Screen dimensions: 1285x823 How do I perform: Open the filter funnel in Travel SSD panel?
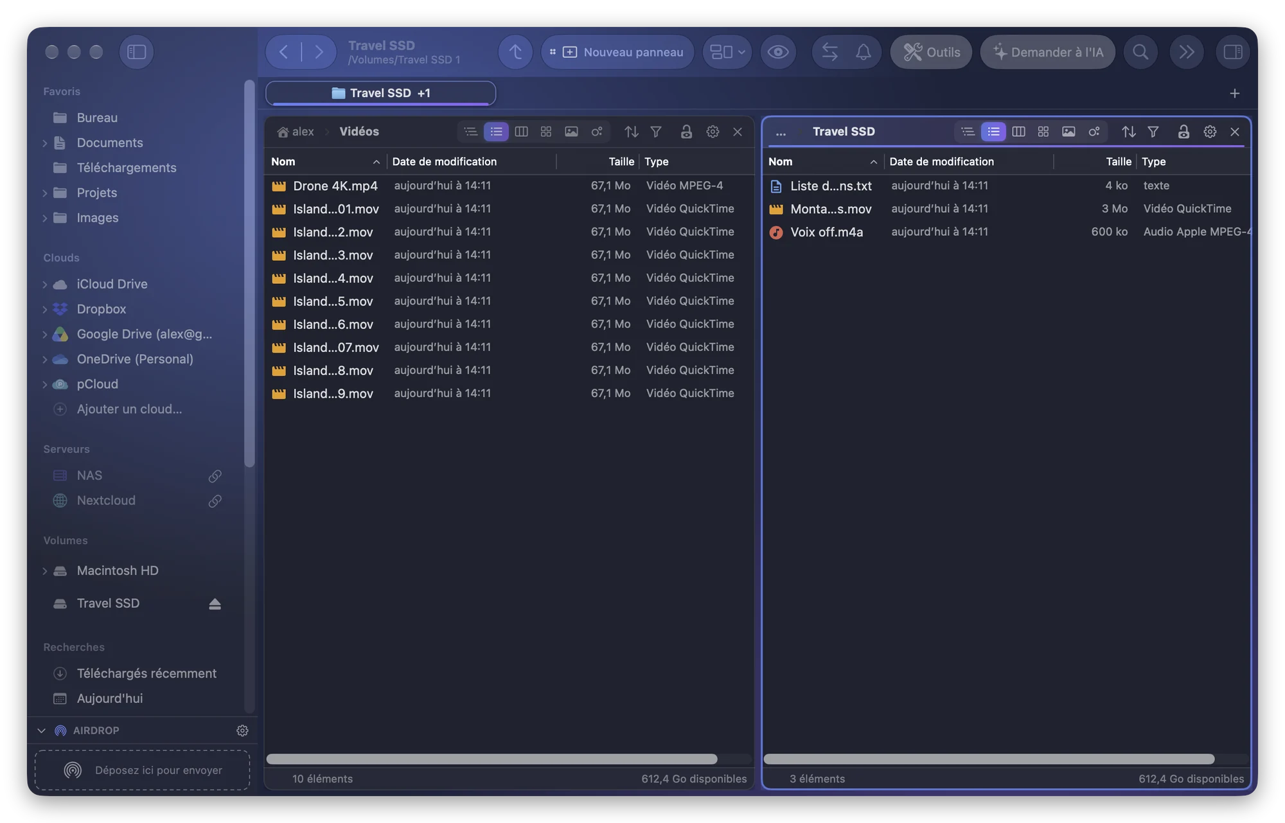click(1153, 132)
